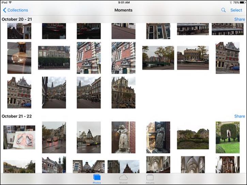Tap the Moments title
The width and height of the screenshot is (247, 185).
[123, 10]
